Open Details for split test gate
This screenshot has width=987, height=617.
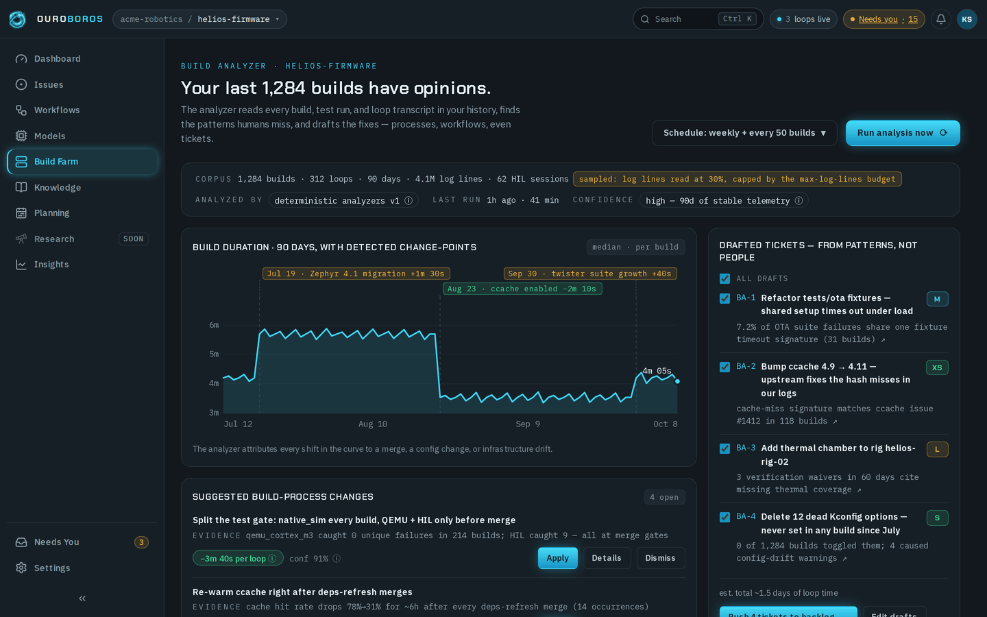(607, 558)
